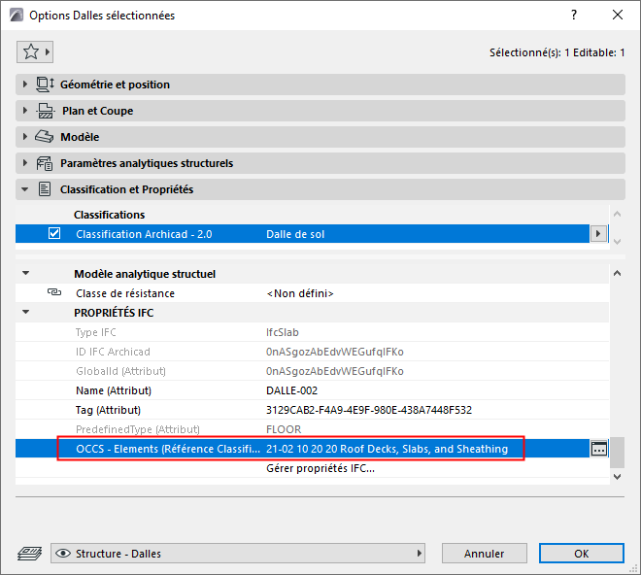This screenshot has width=641, height=575.
Task: Click the properties list scroll up arrow
Action: pos(618,273)
